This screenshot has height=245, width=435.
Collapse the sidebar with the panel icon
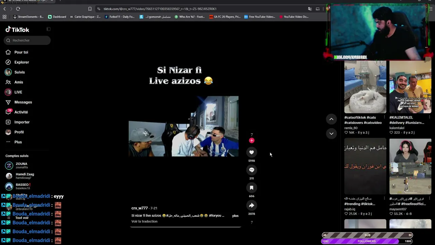[48, 29]
